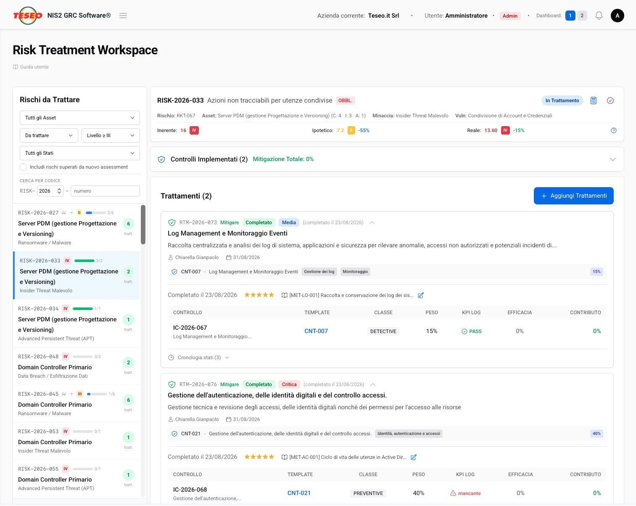Viewport: 636px width, 506px height.
Task: Click the Media priority badge
Action: (289, 223)
